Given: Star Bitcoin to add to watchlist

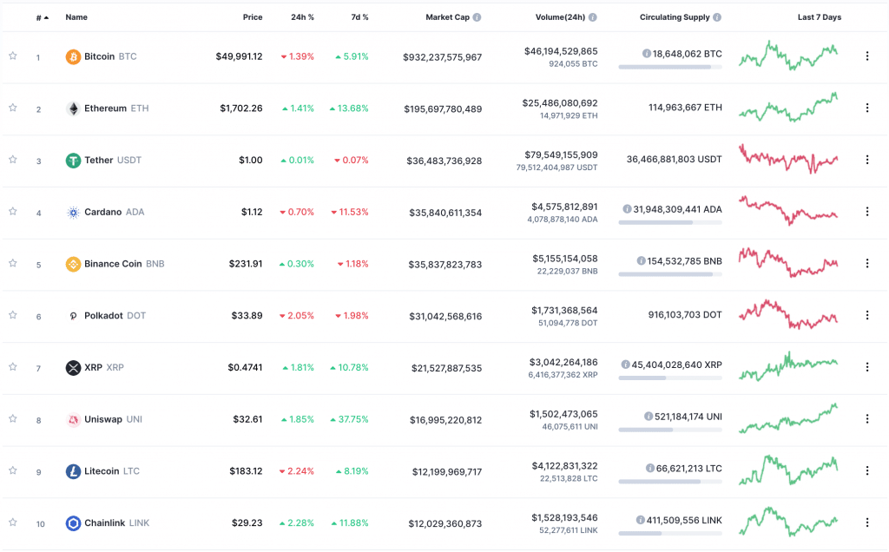Looking at the screenshot, I should tap(13, 56).
